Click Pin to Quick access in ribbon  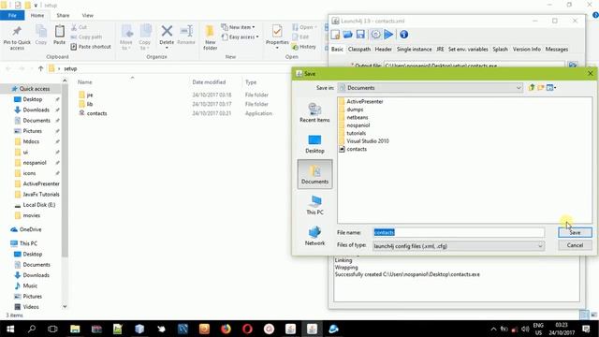17,37
